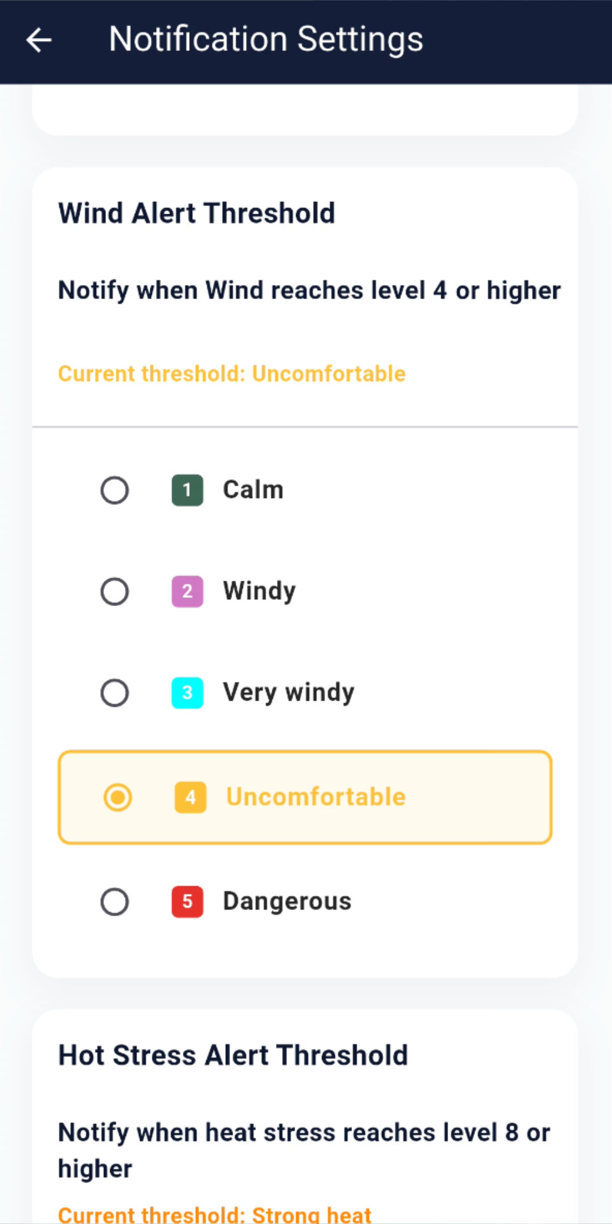Click the purple level 2 badge
612x1224 pixels.
coord(187,592)
